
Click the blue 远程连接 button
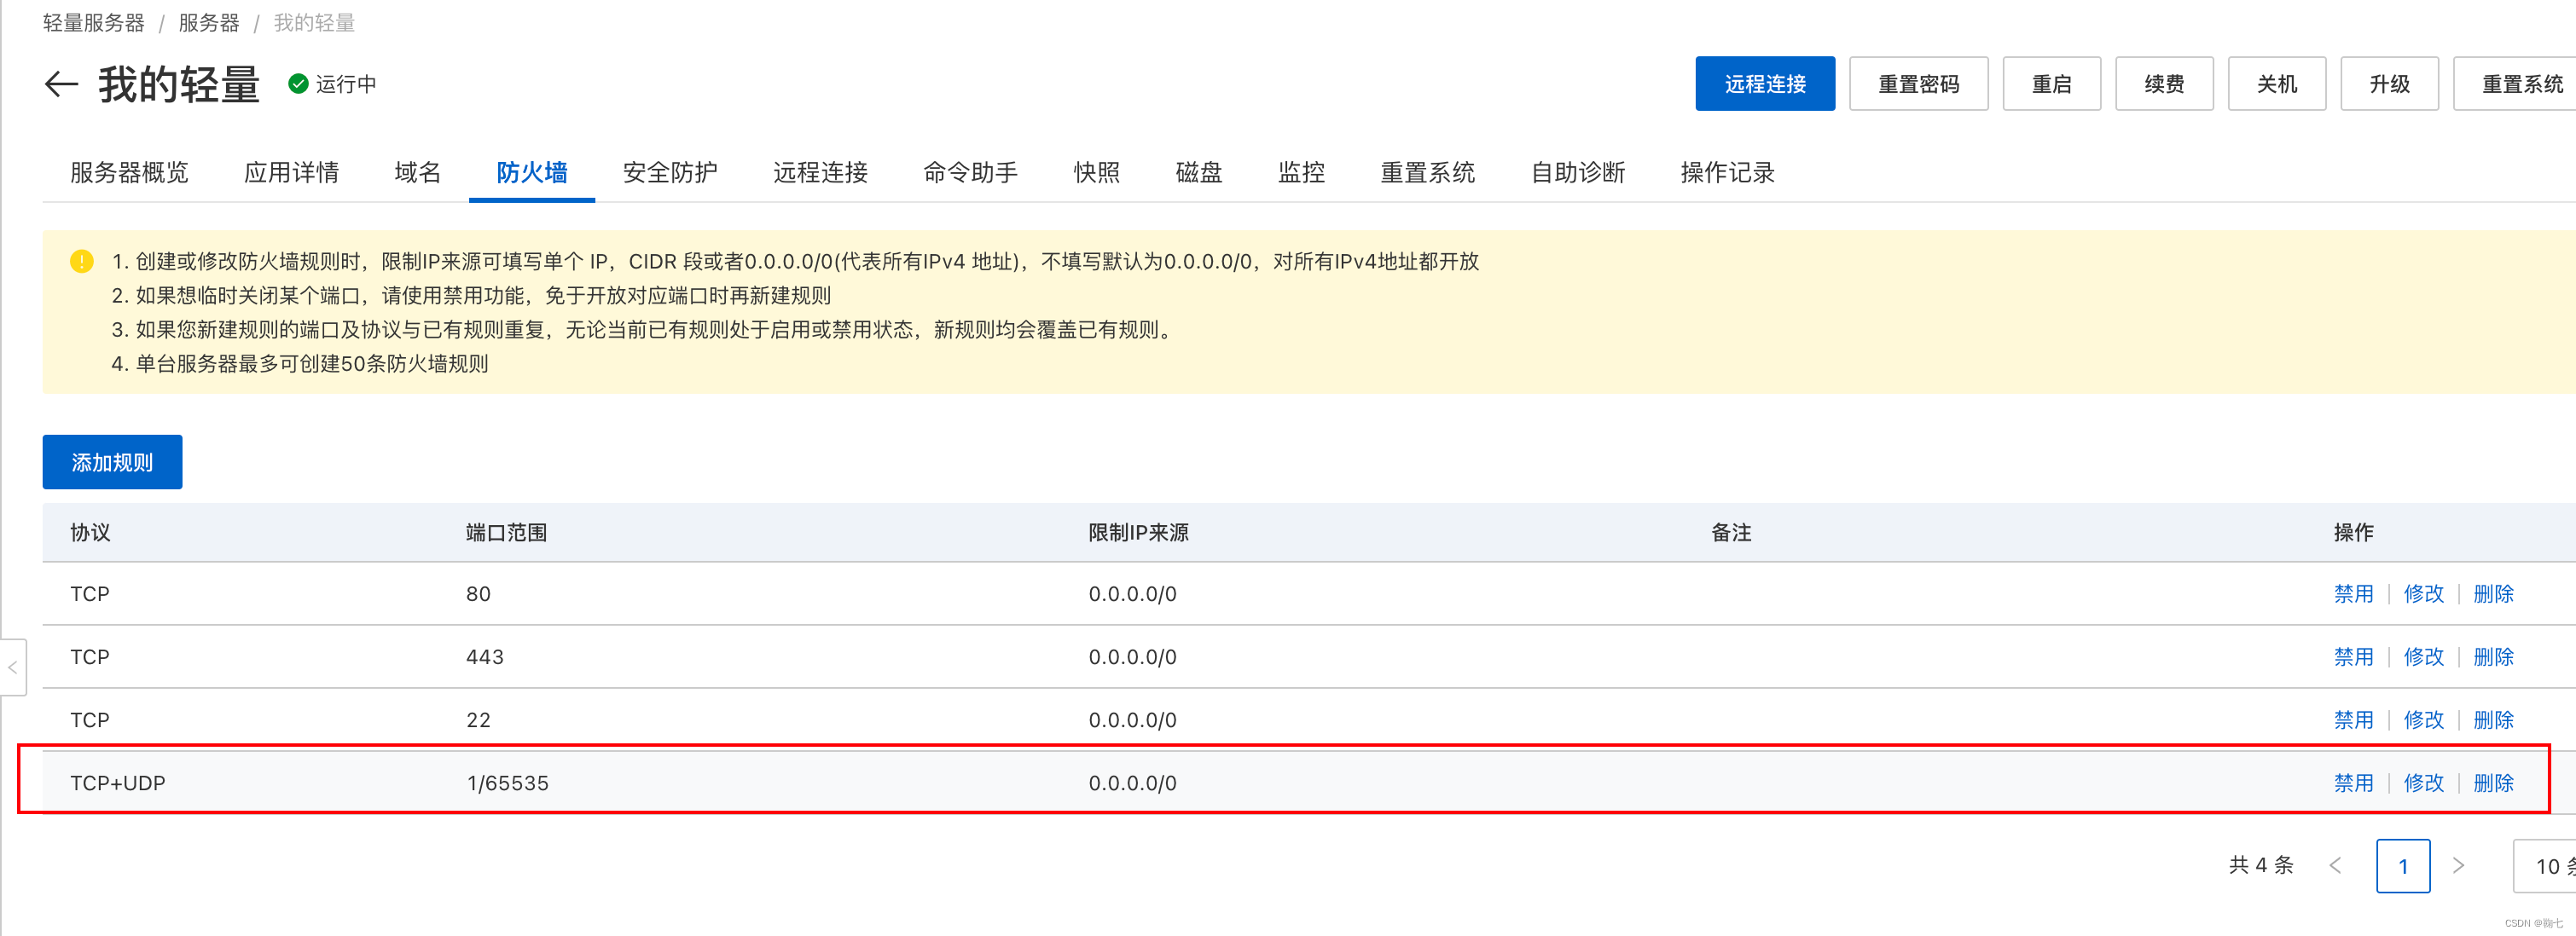click(x=1765, y=84)
